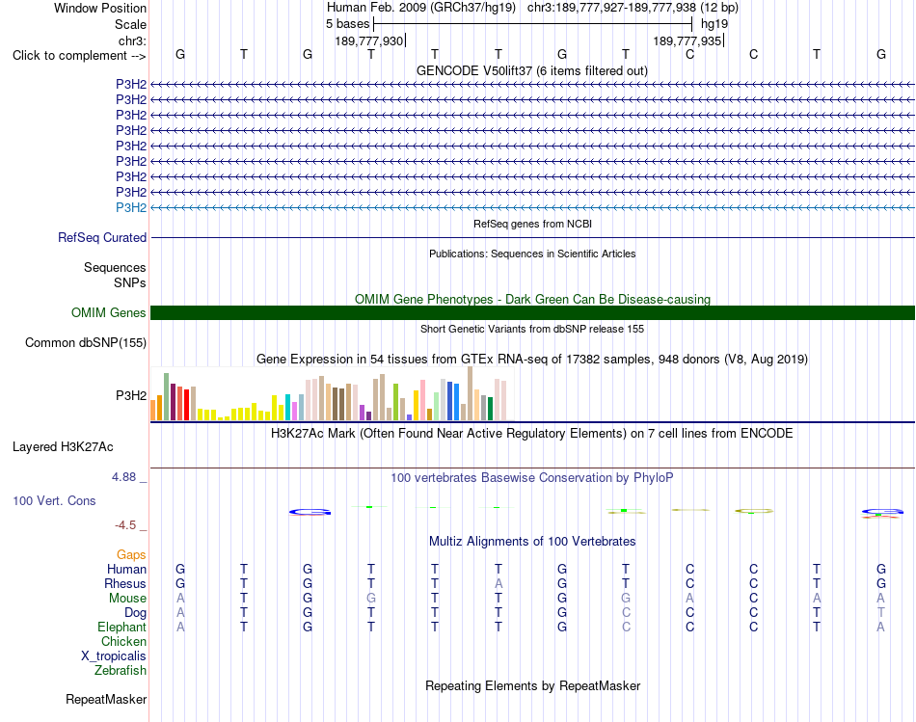Select the Rhesus alignment row label
This screenshot has width=916, height=722.
pos(125,583)
